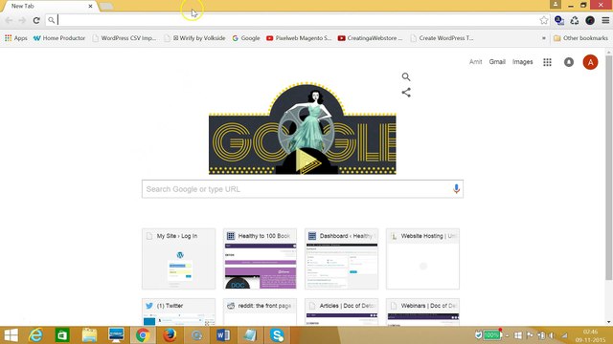
Task: Open Home Productor bookmark
Action: tap(59, 38)
